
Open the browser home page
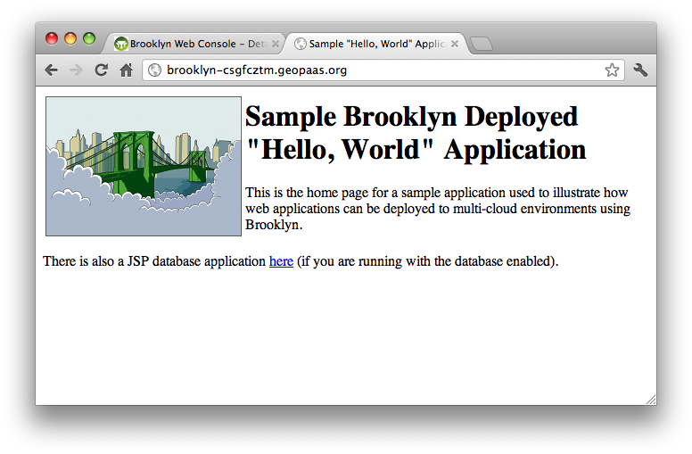[x=127, y=70]
